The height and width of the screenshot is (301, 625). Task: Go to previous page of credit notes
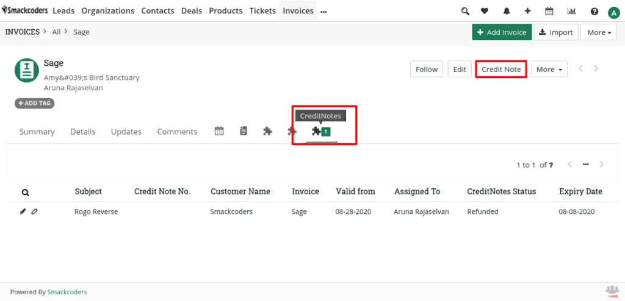coord(570,164)
